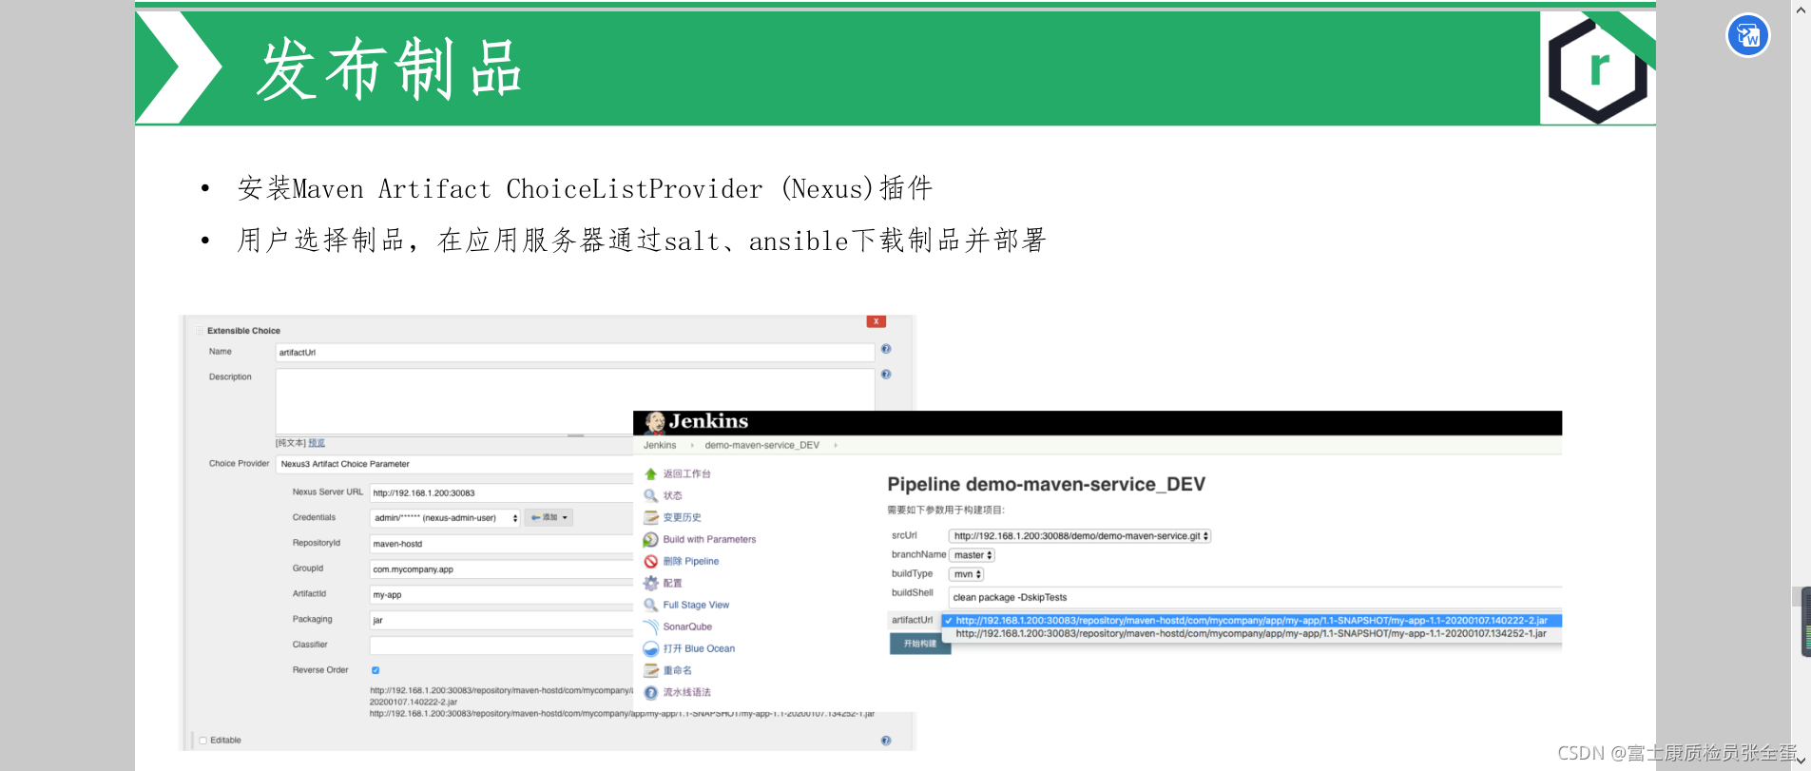The width and height of the screenshot is (1811, 771).
Task: Click the red prohibited icon for 删除 Pipeline
Action: (x=651, y=562)
